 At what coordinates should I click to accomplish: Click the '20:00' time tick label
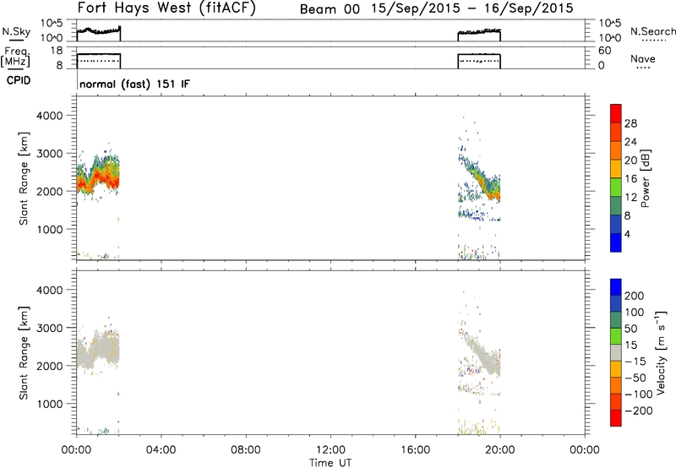point(500,450)
